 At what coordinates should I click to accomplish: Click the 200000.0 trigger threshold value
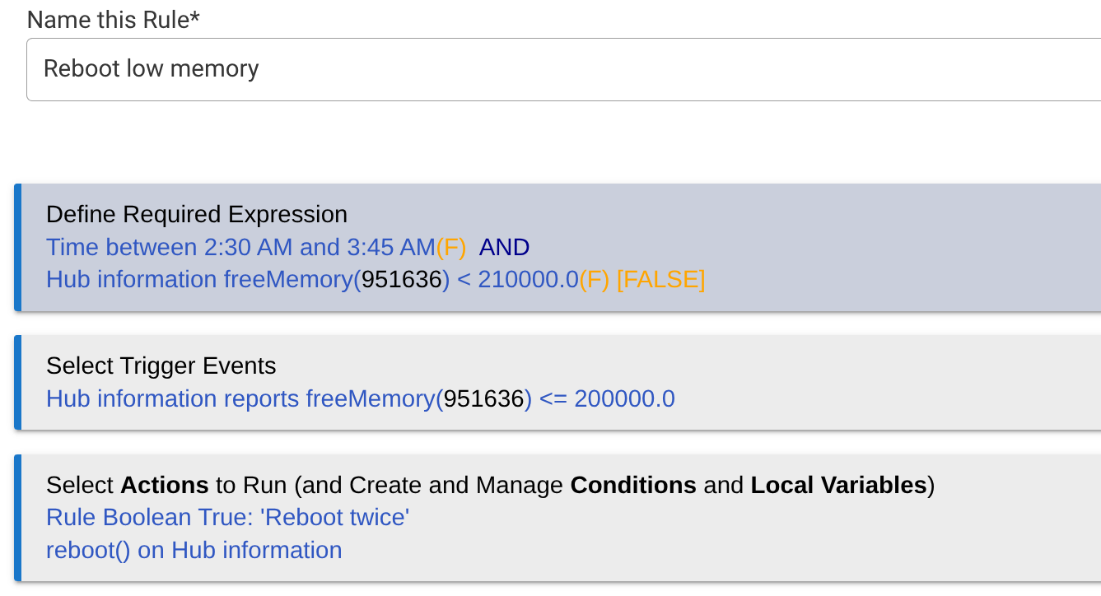coord(624,399)
